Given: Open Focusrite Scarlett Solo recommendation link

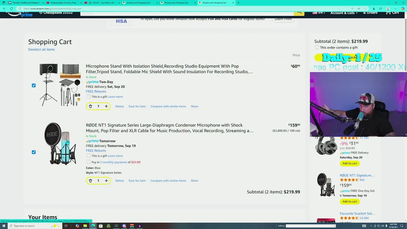Looking at the screenshot, I should point(357,214).
